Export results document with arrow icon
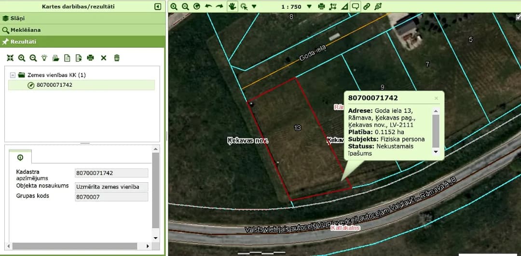Viewport: 521px width, 256px height. coord(79,58)
